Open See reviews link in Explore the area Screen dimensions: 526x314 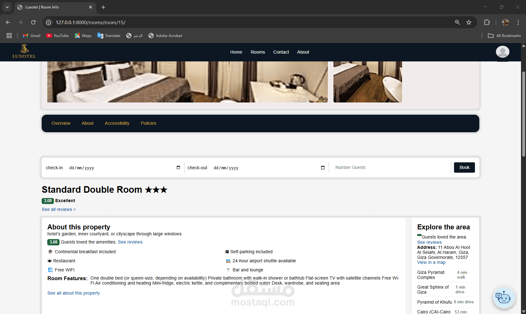point(429,242)
